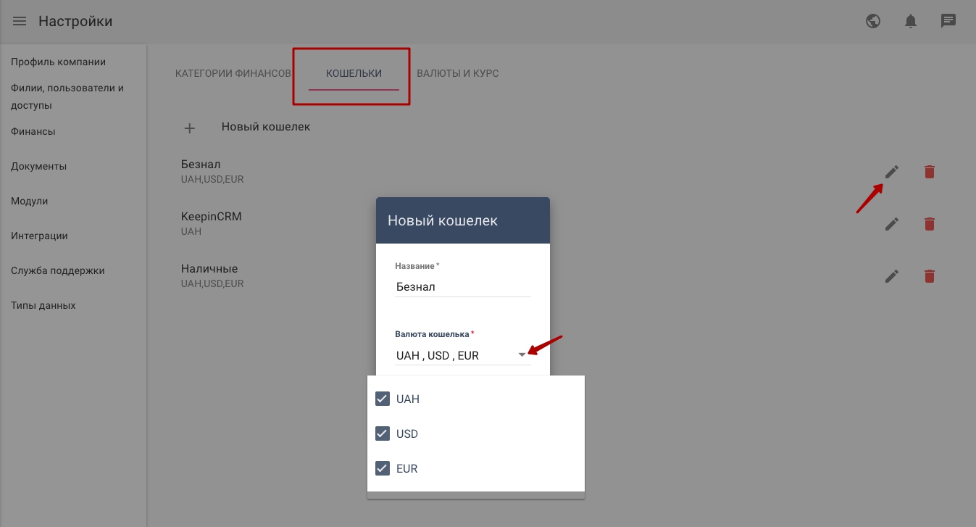The height and width of the screenshot is (527, 976).
Task: Switch to Валюты и курс tab
Action: click(x=457, y=73)
